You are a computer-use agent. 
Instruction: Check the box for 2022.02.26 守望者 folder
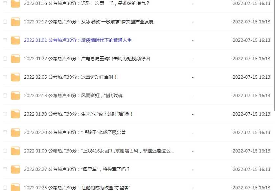tap(5, 188)
